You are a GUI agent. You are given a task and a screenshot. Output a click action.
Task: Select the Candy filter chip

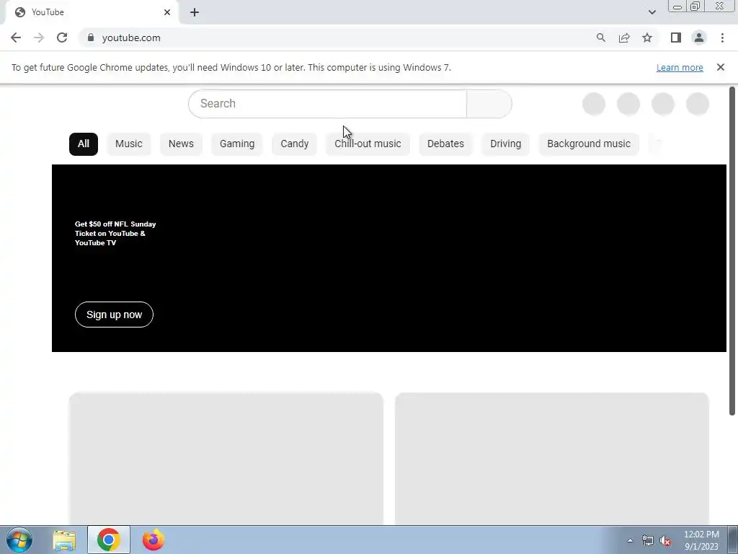(x=295, y=144)
